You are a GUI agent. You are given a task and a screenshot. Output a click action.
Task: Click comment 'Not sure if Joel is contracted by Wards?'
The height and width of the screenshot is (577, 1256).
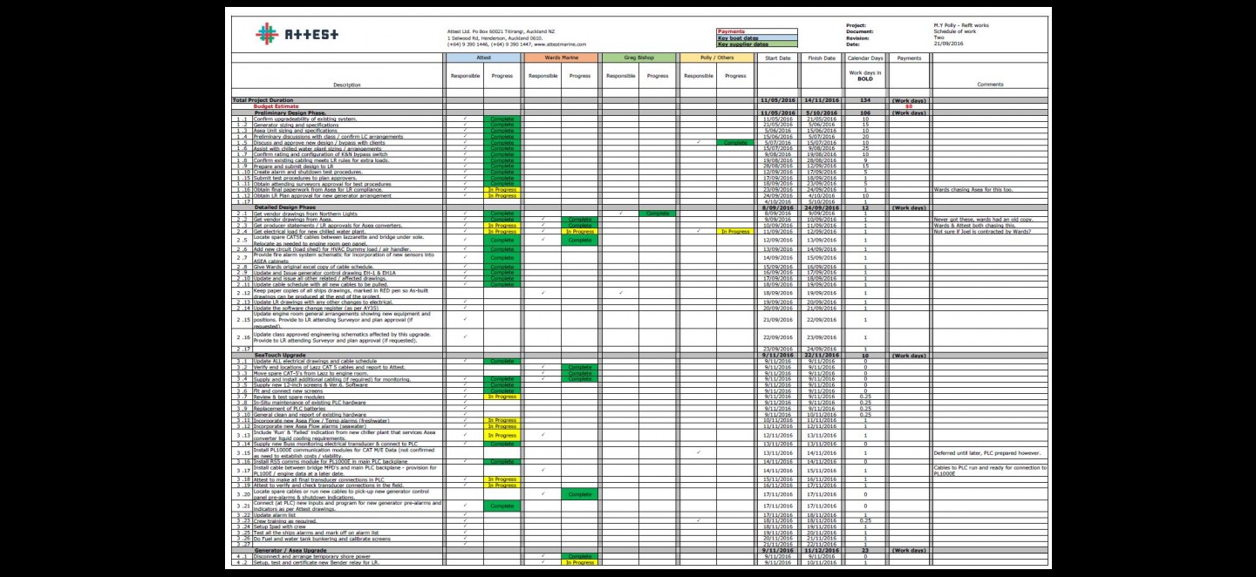(x=982, y=231)
